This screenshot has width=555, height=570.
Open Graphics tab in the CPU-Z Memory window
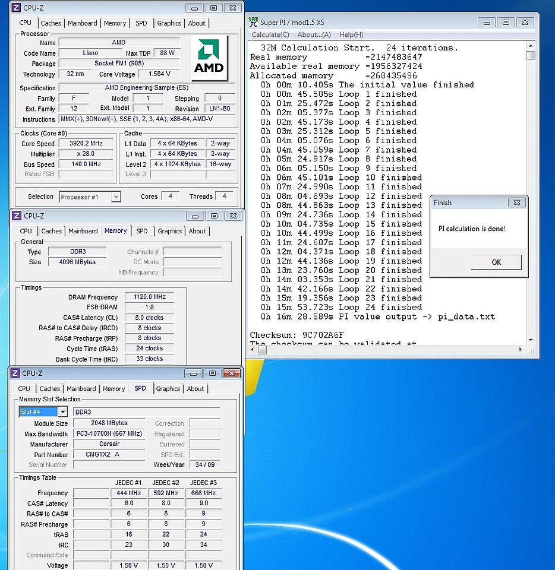(170, 231)
